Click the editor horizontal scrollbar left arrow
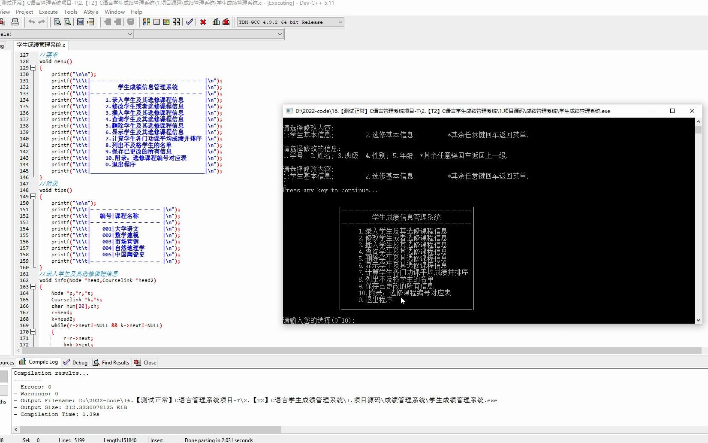This screenshot has height=443, width=708. point(18,351)
